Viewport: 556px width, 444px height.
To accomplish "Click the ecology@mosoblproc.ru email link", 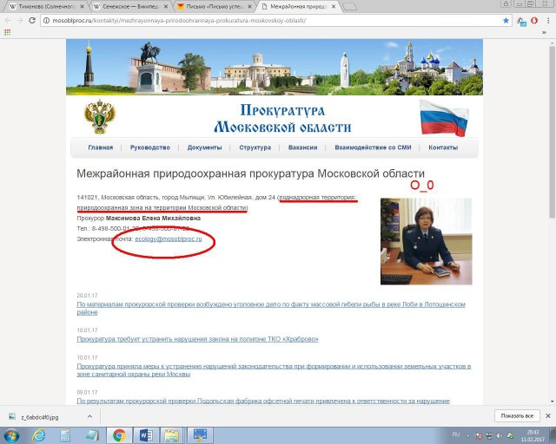I will pos(169,239).
